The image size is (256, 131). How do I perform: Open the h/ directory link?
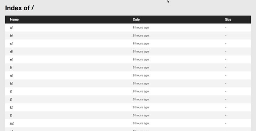pos(11,83)
